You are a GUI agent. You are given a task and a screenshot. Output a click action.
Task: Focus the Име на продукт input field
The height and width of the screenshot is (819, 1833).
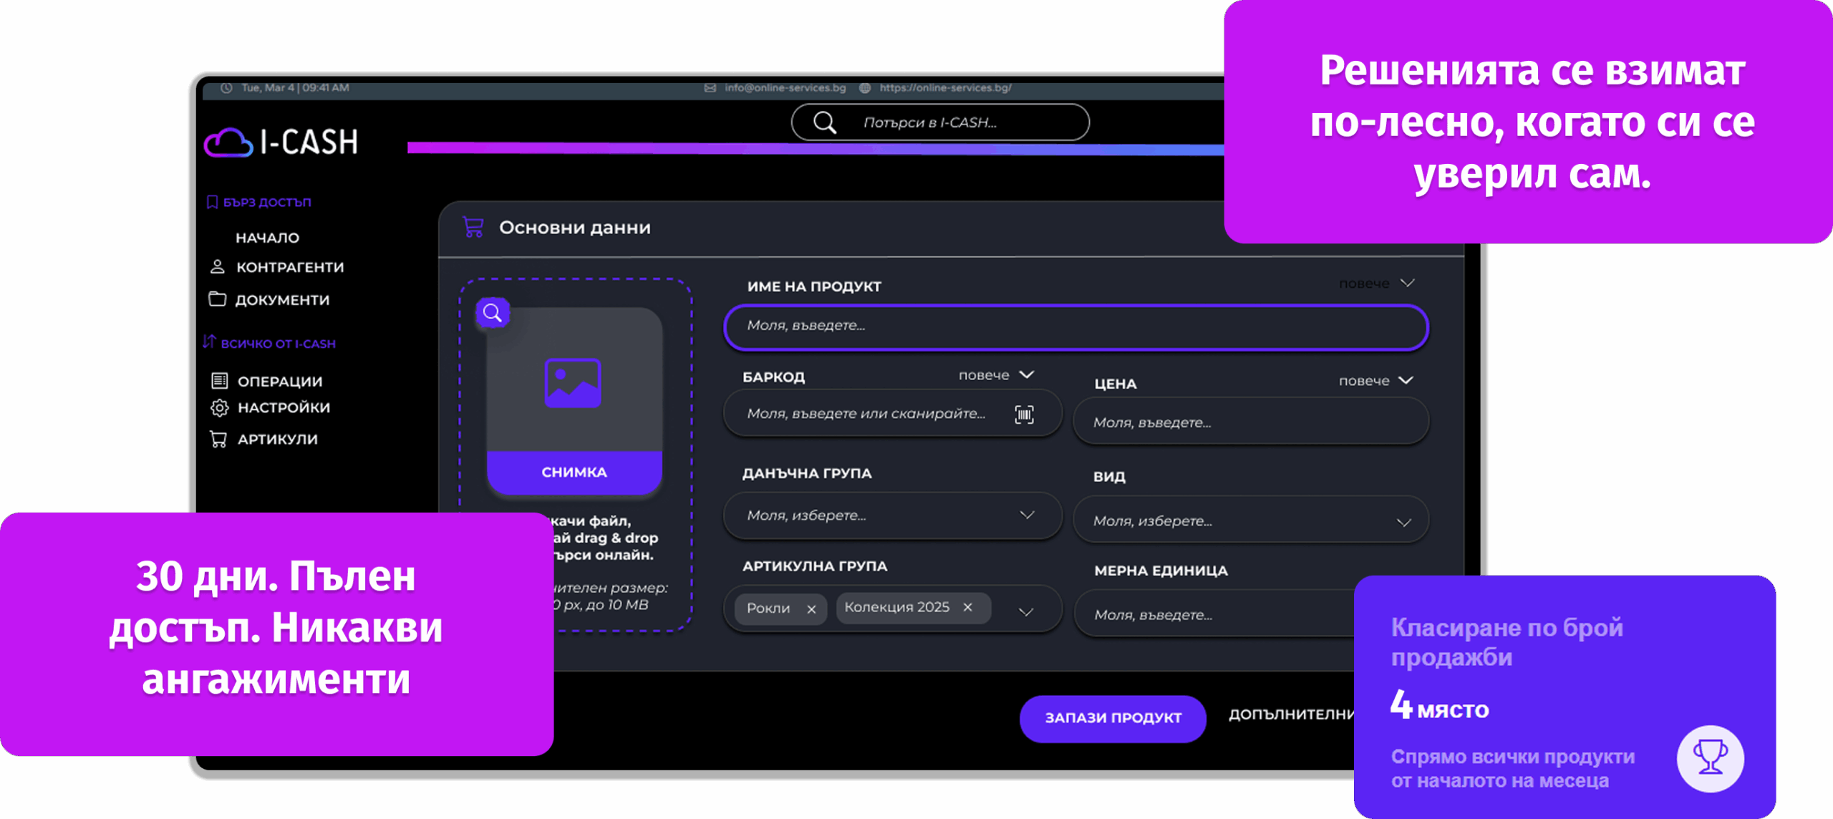(1075, 326)
